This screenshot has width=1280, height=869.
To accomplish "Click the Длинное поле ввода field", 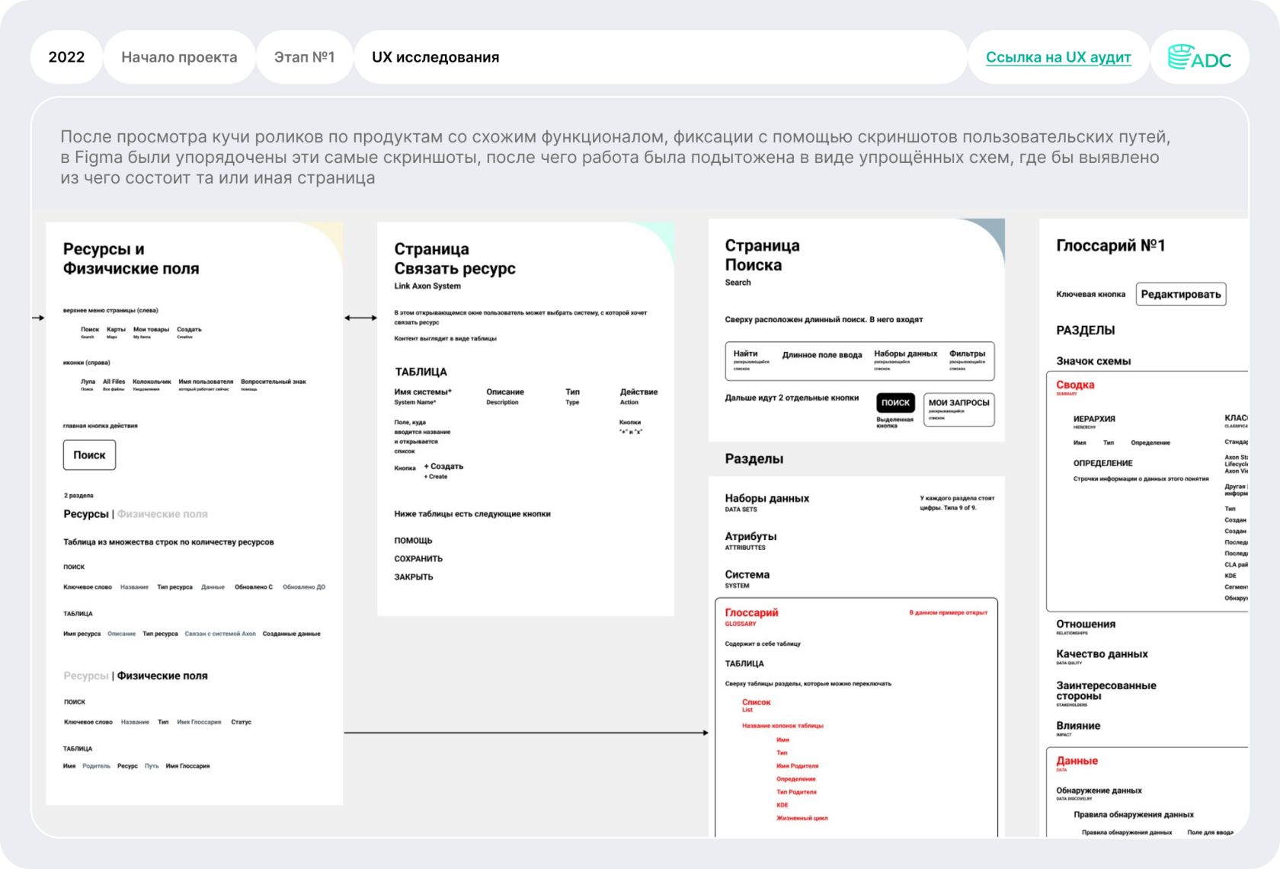I will click(x=822, y=355).
